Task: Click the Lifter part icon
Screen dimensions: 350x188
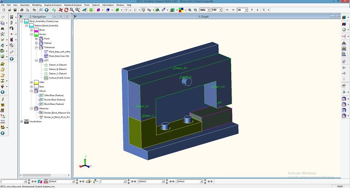Action: click(x=36, y=82)
